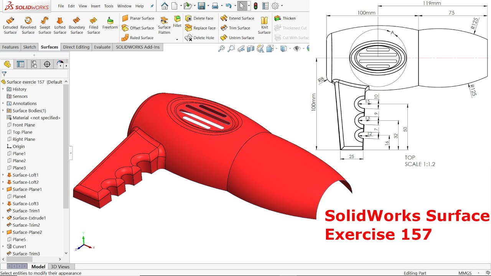Open the Evaluate tab

coord(102,47)
